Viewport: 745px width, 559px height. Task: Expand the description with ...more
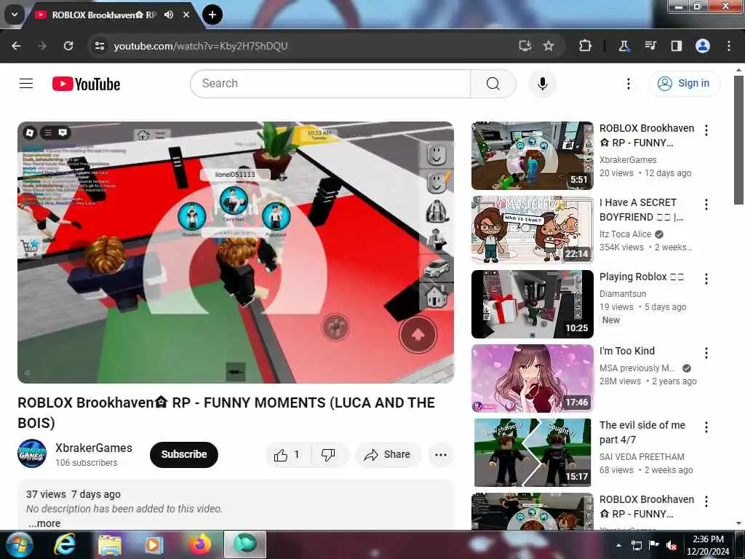(x=44, y=523)
